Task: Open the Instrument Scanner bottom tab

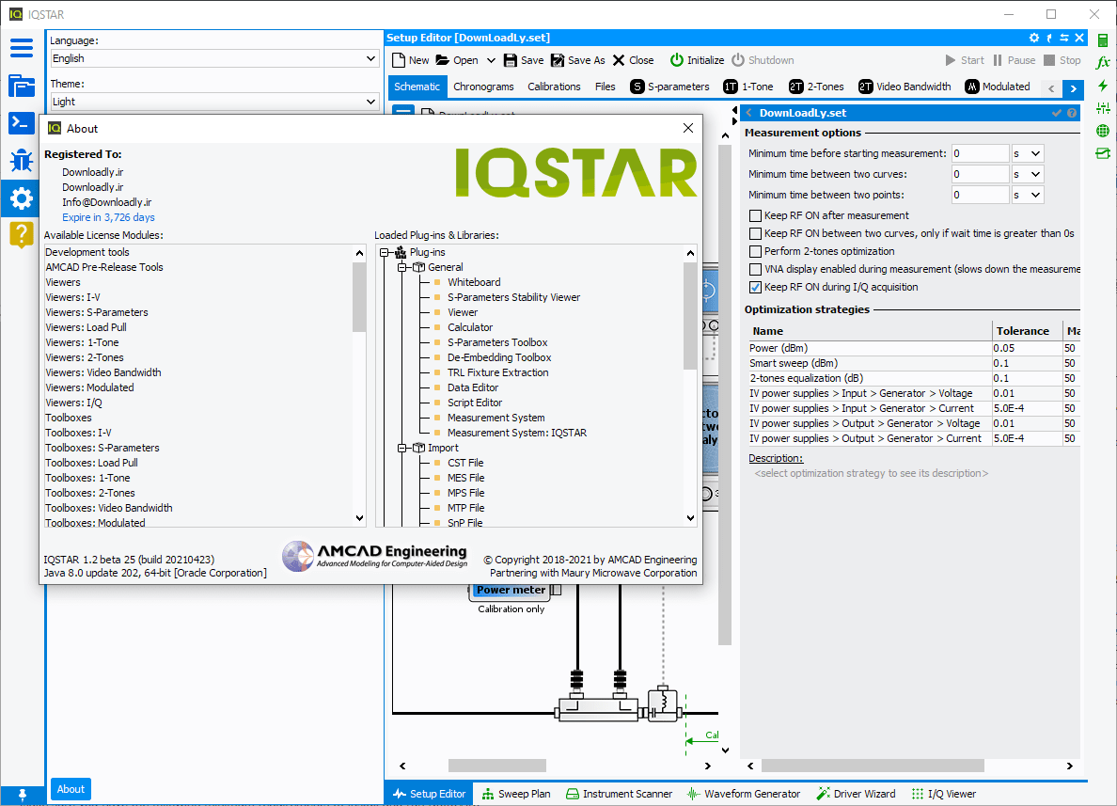Action: click(x=619, y=794)
